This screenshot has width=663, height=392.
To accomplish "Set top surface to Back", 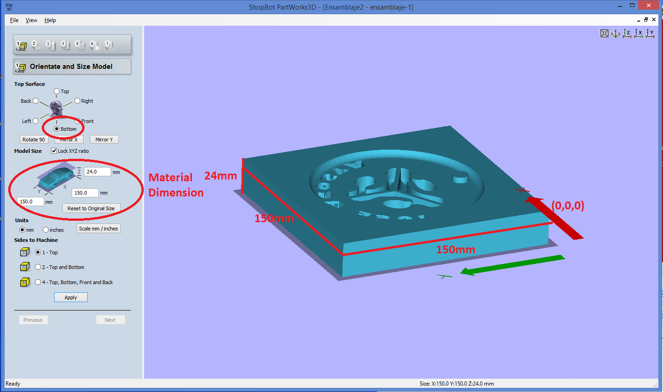I will (x=35, y=101).
